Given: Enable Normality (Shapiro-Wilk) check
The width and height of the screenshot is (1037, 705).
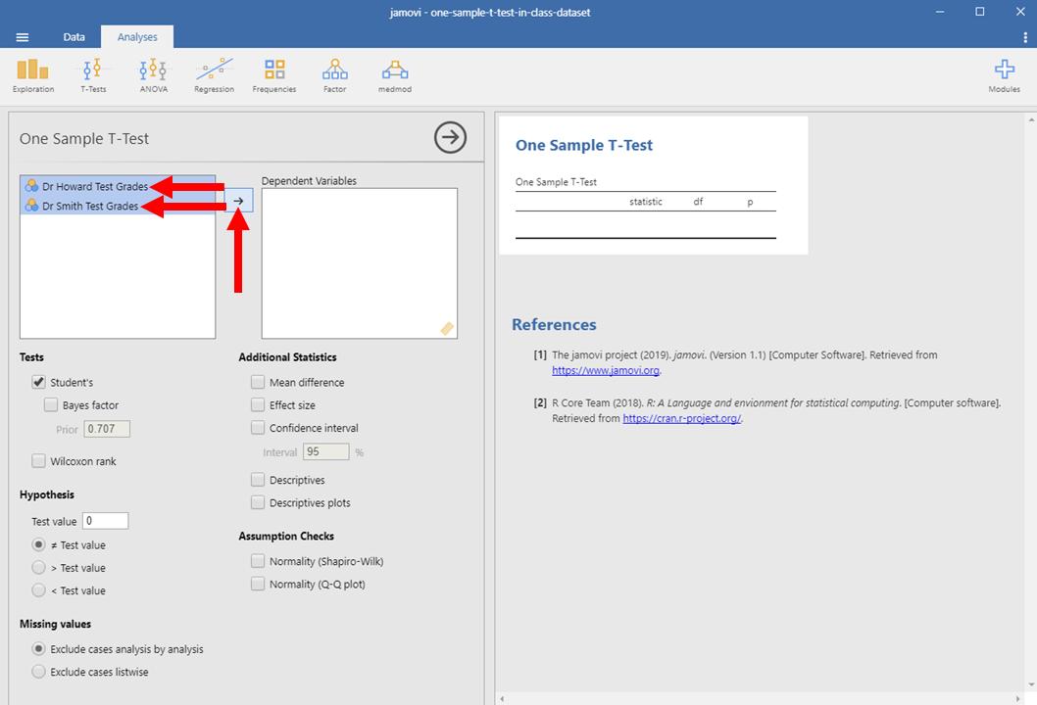Looking at the screenshot, I should coord(258,562).
